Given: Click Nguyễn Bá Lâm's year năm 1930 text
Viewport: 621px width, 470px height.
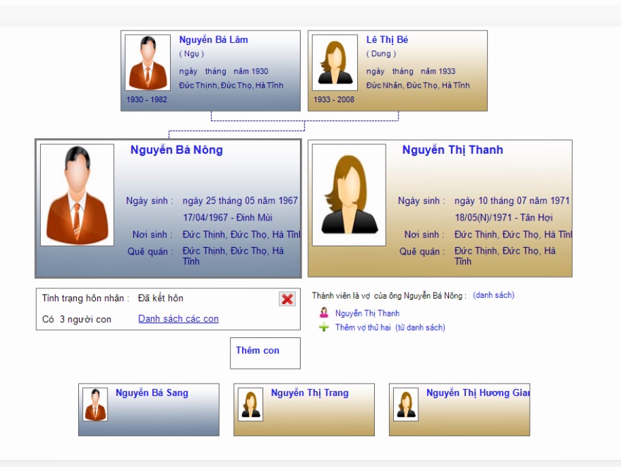Looking at the screenshot, I should point(251,71).
